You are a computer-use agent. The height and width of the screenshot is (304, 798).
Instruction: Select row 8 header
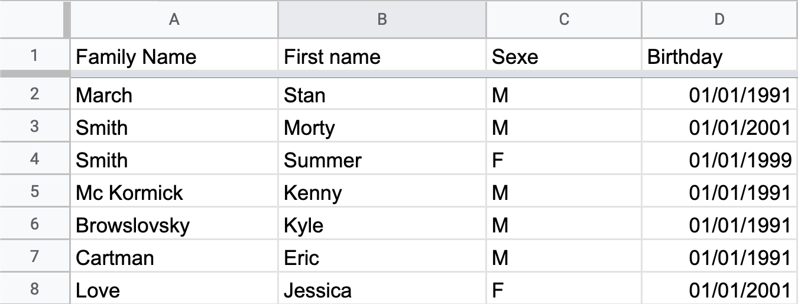(34, 289)
